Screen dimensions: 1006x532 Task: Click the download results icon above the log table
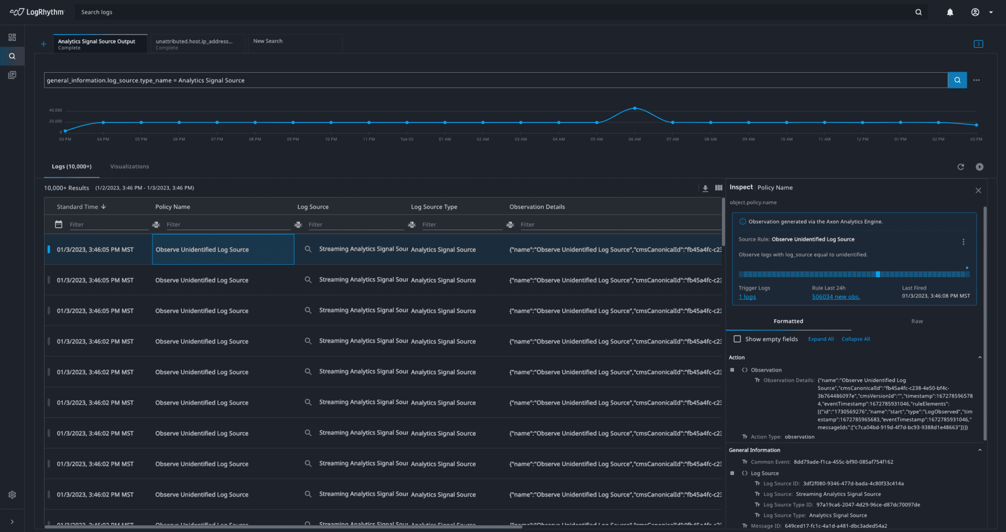click(705, 188)
